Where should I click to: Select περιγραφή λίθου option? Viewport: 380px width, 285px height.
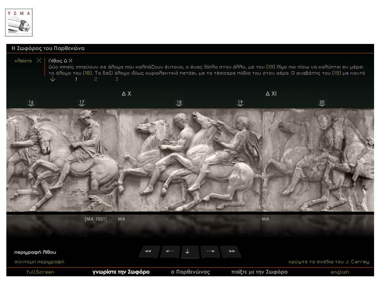point(35,252)
